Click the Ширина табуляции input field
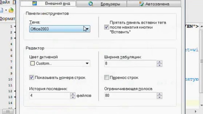Screen dimensions: 203x114 pyautogui.click(x=130, y=63)
